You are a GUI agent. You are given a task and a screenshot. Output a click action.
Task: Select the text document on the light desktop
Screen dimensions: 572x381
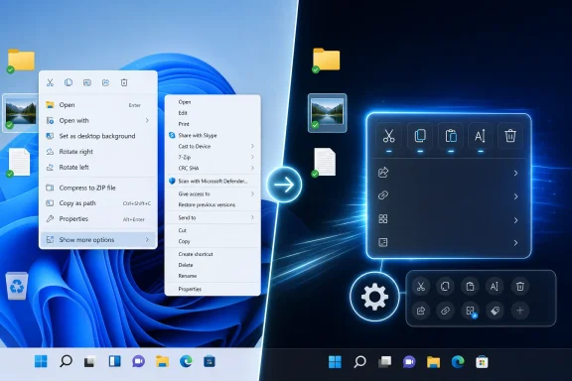(x=19, y=163)
